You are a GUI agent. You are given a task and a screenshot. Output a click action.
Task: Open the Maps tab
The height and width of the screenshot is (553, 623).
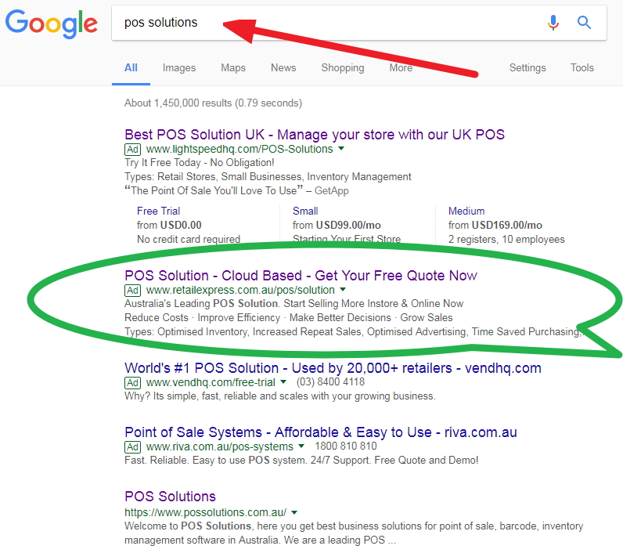tap(233, 68)
